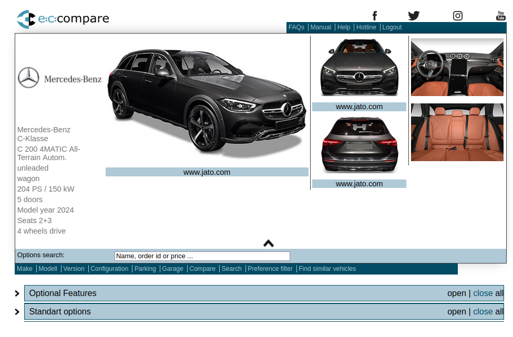Collapse the vehicle panel with the up chevron

tap(269, 244)
